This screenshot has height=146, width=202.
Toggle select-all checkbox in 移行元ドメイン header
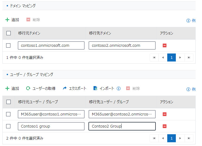click(x=9, y=33)
